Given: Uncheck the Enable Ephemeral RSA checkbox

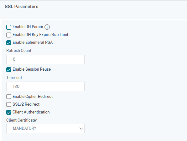Looking at the screenshot, I should pyautogui.click(x=9, y=43).
